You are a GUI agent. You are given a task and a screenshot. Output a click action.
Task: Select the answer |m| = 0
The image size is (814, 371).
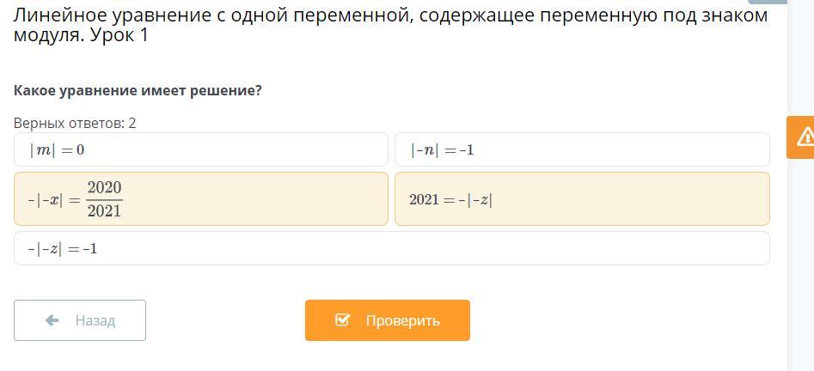point(201,149)
